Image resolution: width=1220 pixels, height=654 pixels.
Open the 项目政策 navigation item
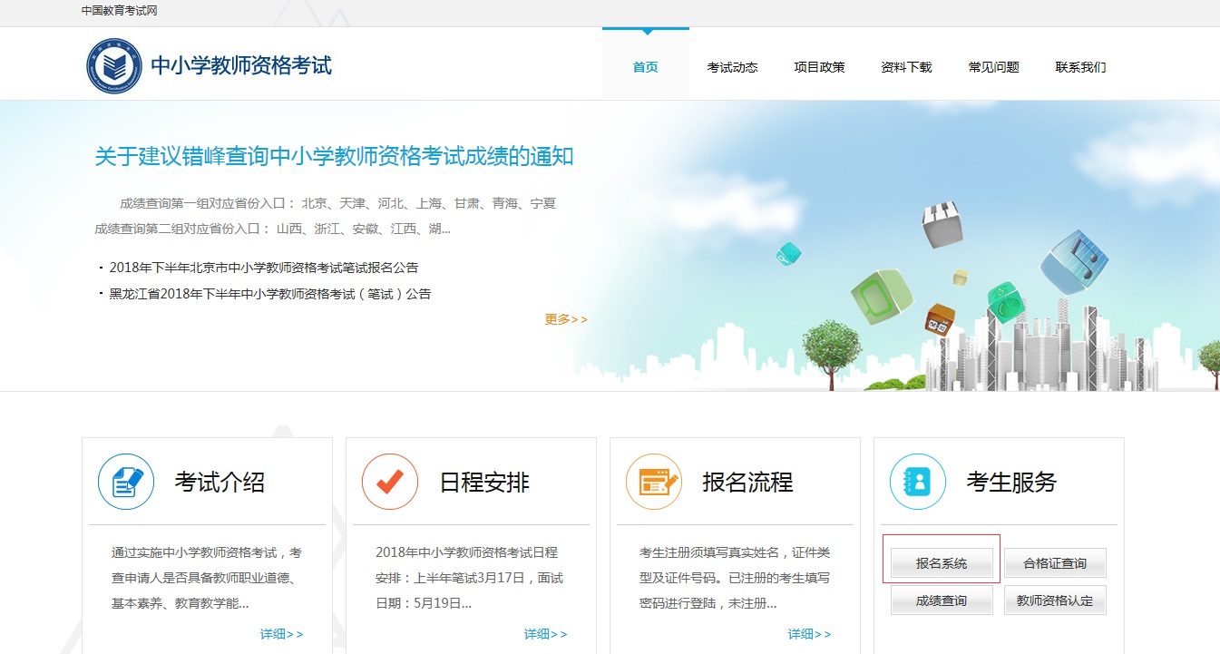tap(819, 67)
